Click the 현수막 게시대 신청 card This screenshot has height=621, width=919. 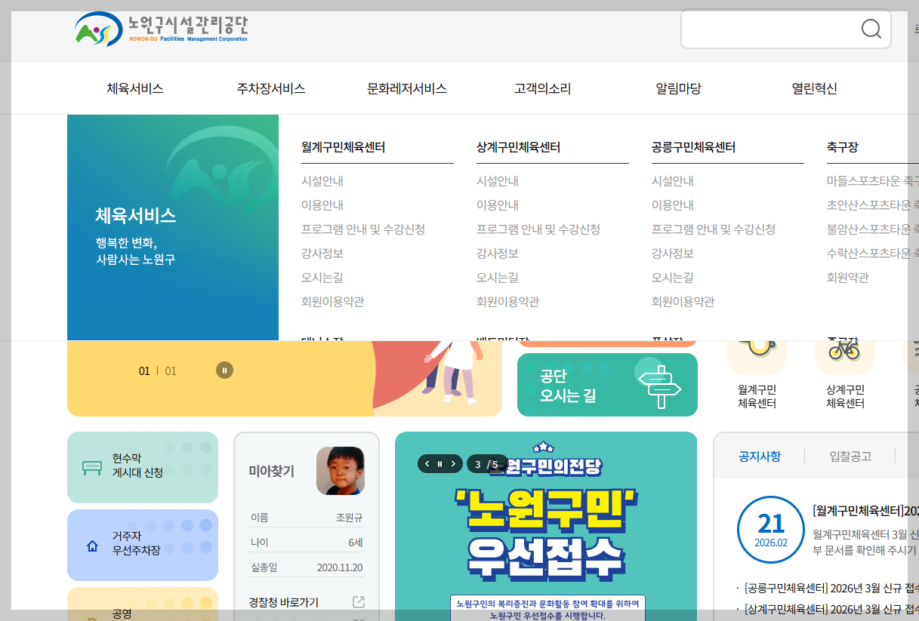143,467
